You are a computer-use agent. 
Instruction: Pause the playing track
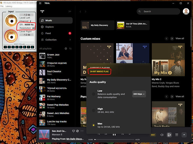pyautogui.click(x=114, y=134)
